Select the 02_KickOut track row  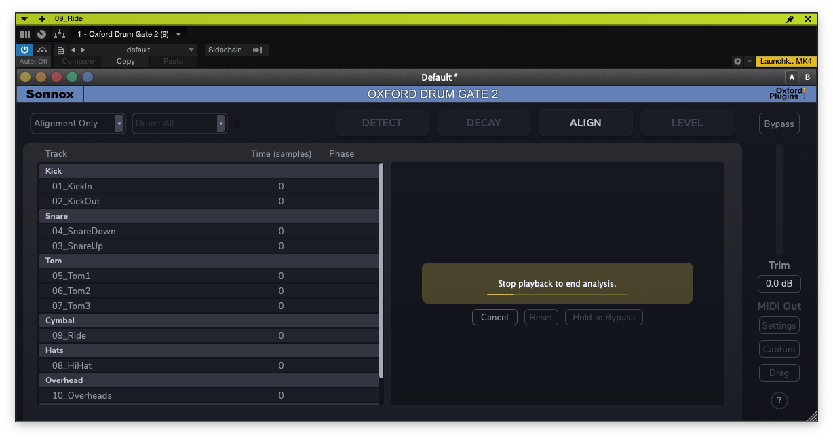[x=208, y=201]
